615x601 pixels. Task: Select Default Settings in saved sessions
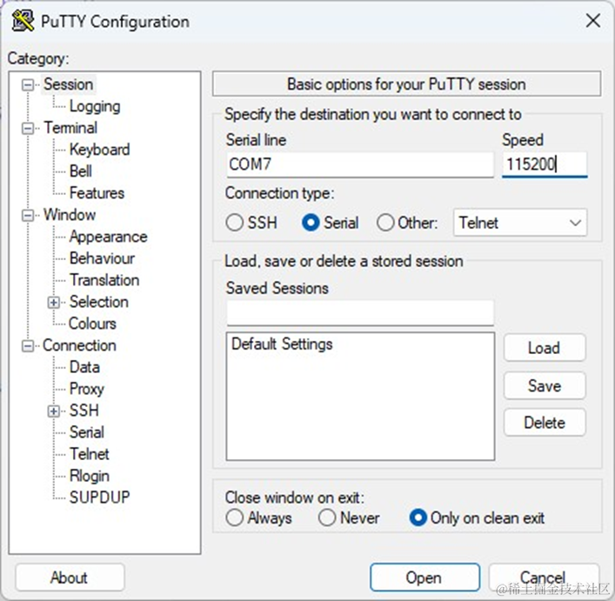[x=282, y=344]
